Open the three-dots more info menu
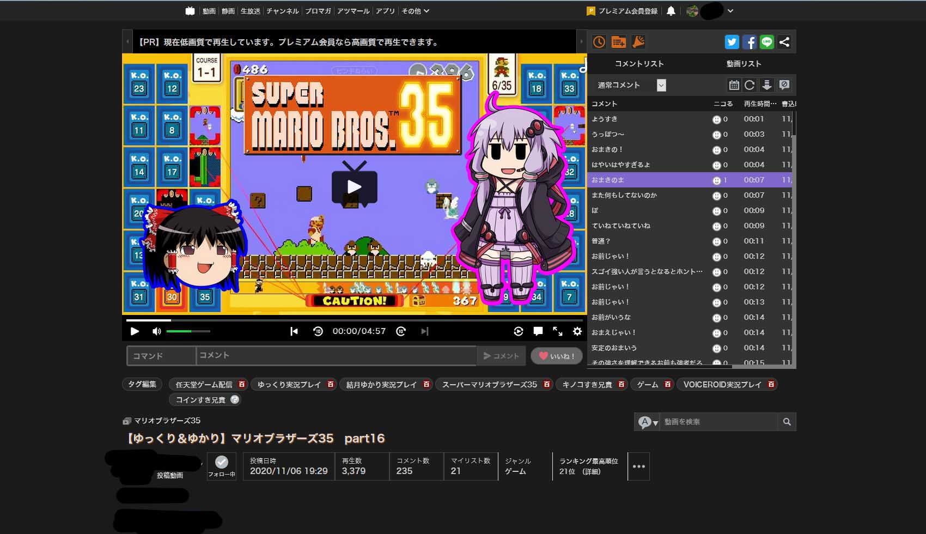926x534 pixels. 639,466
